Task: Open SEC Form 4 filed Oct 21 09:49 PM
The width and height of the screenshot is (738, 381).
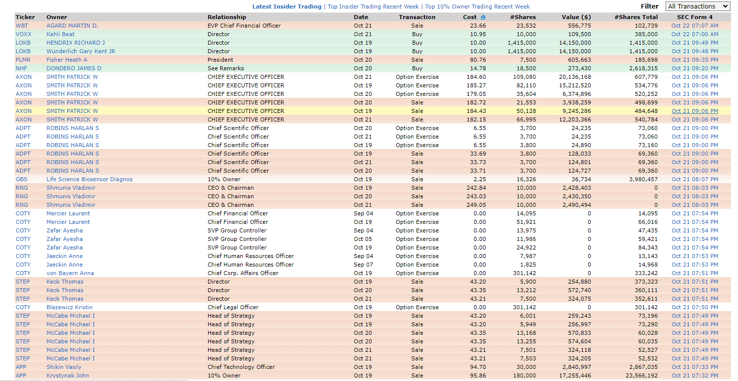Action: (695, 43)
